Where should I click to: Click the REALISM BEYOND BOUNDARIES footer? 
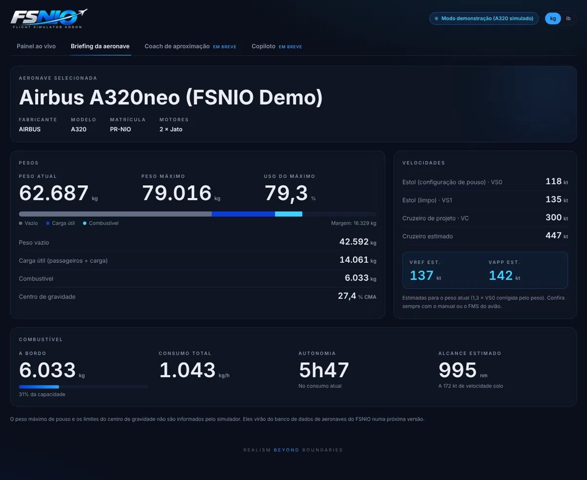point(293,450)
